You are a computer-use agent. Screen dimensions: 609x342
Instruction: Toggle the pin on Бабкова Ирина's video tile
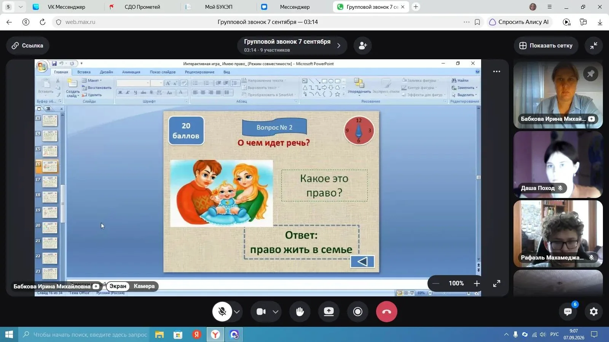pyautogui.click(x=591, y=74)
